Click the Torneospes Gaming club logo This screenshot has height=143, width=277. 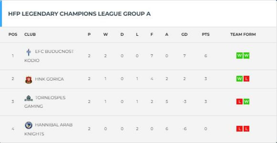pyautogui.click(x=29, y=98)
